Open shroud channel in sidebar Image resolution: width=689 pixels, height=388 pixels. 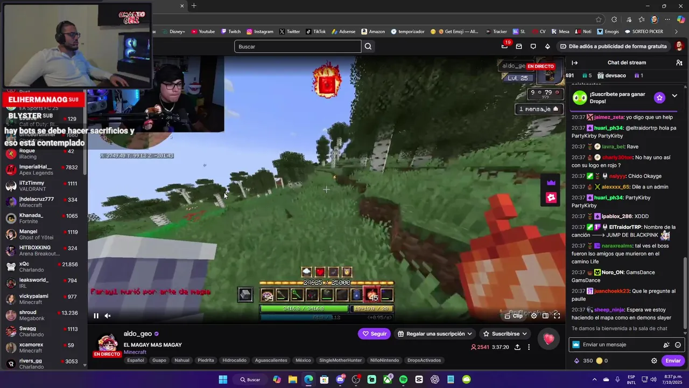(43, 316)
